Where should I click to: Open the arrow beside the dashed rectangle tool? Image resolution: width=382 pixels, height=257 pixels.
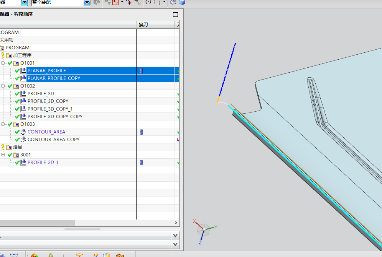tap(164, 2)
